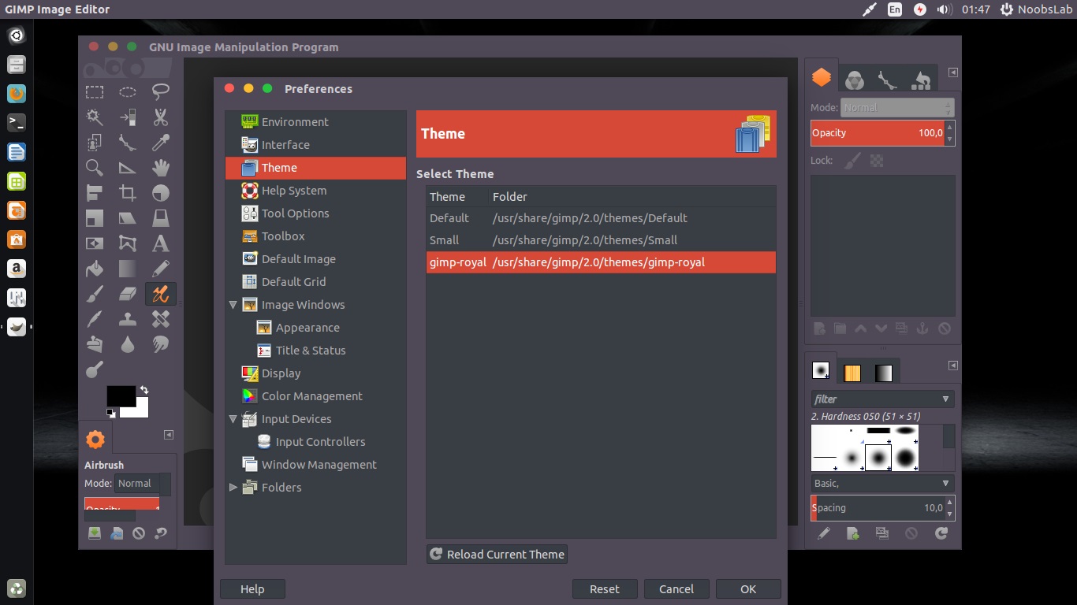Image resolution: width=1077 pixels, height=605 pixels.
Task: Choose the Bucket Fill tool
Action: click(95, 269)
